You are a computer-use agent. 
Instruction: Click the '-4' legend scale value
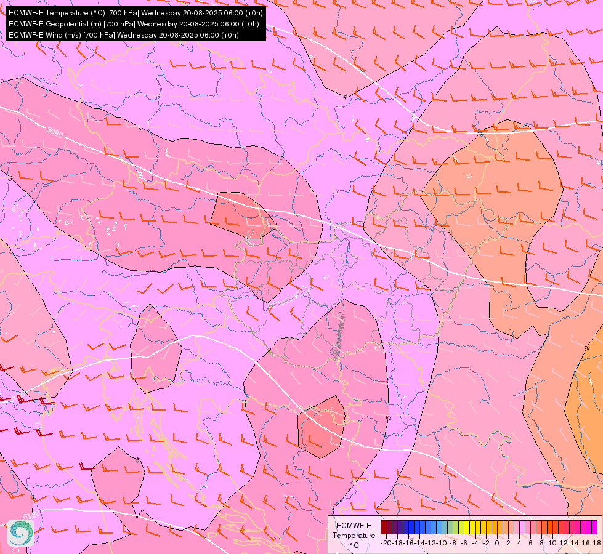click(x=475, y=544)
